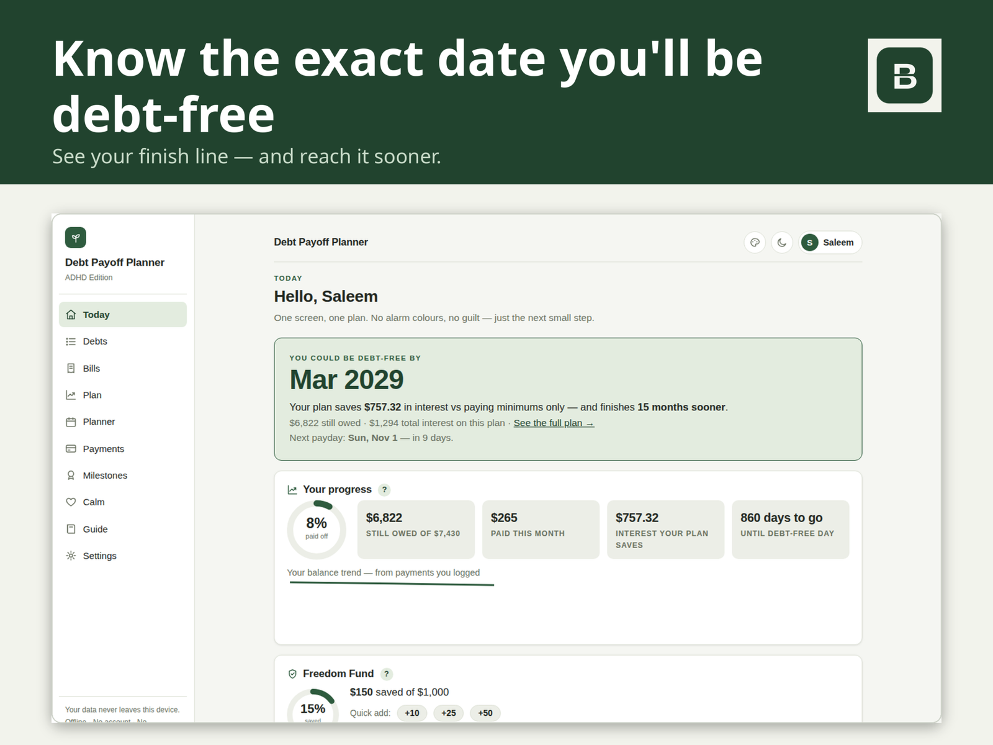Click the Debt Payoff Planner header title
Viewport: 993px width, 745px height.
321,242
